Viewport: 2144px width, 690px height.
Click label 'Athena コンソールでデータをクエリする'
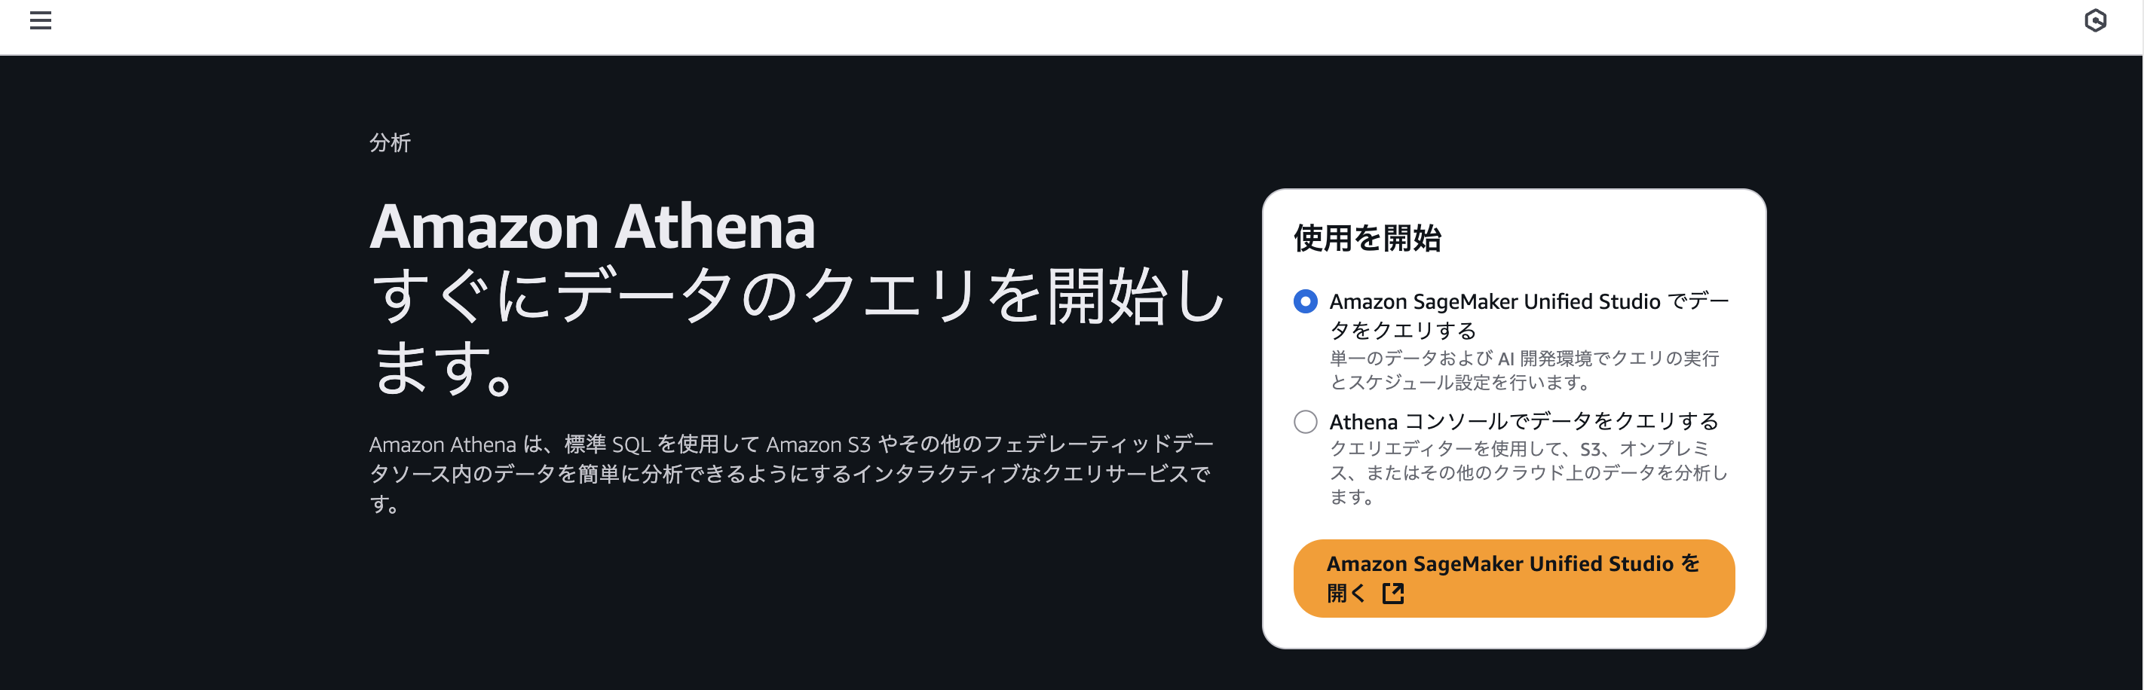1523,422
